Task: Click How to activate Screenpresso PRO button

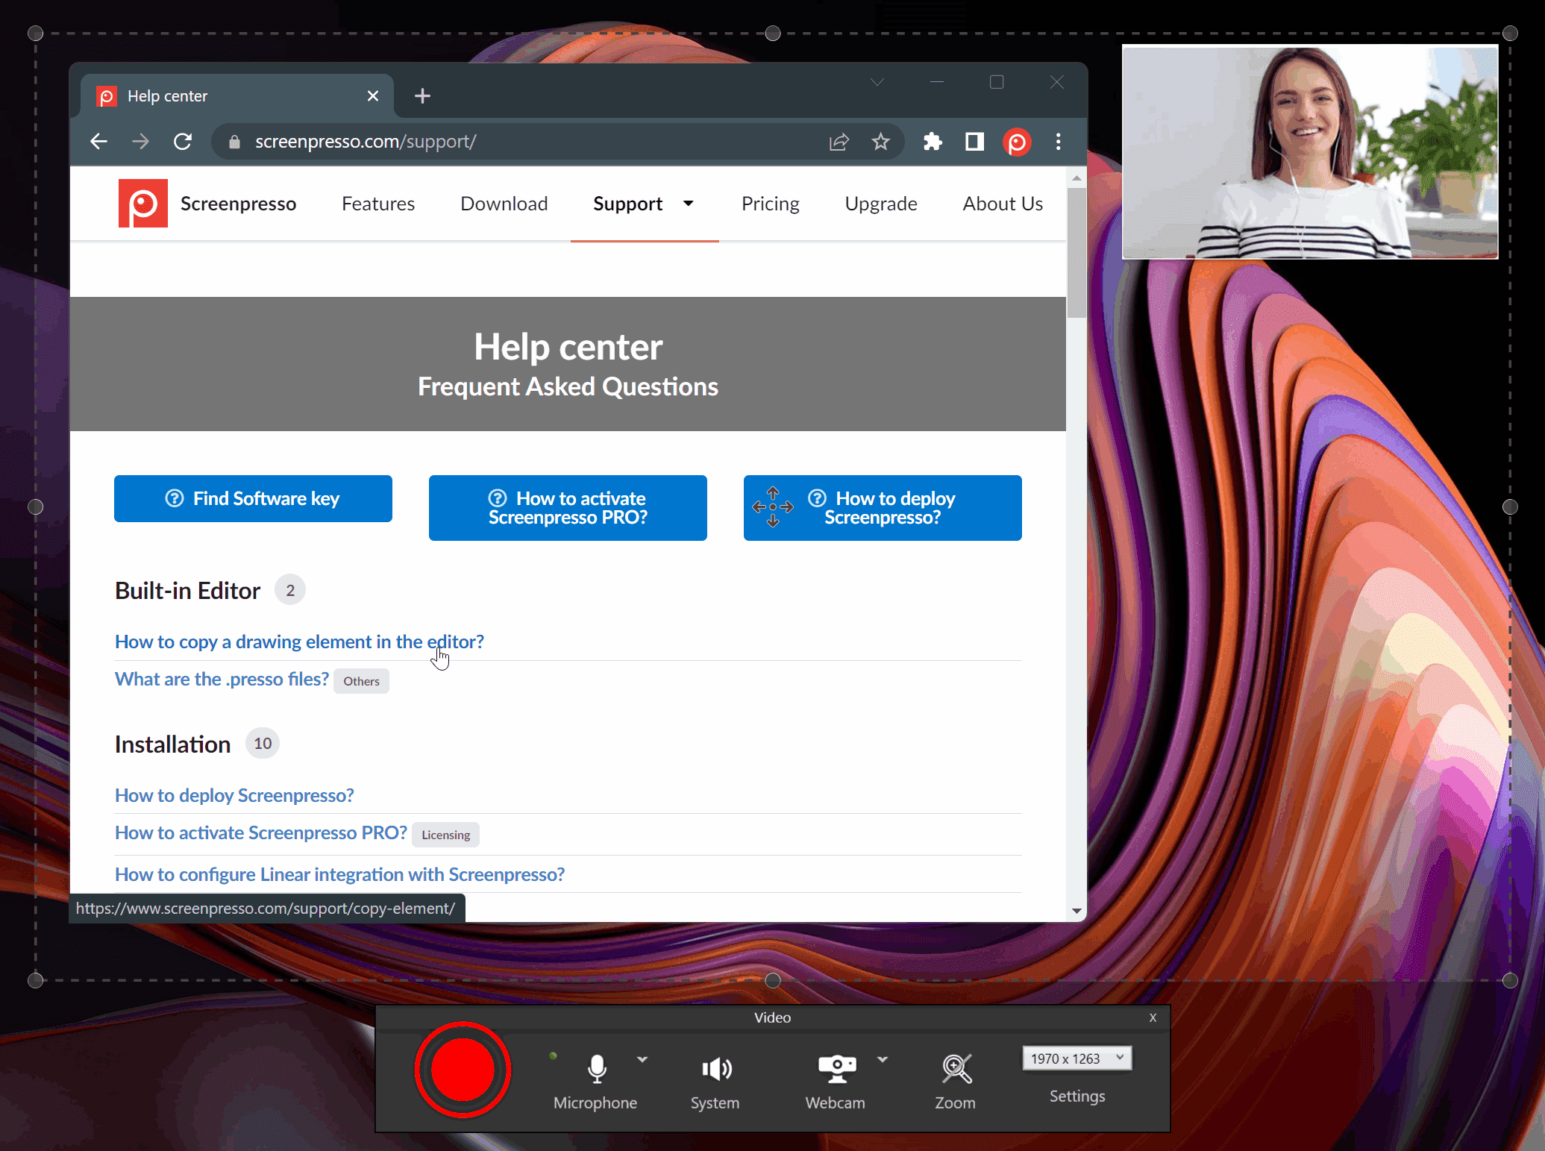Action: 567,506
